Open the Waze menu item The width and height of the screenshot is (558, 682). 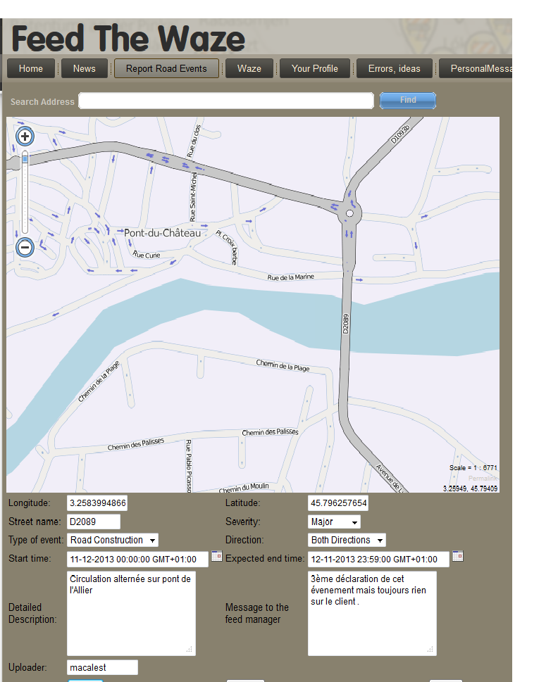coord(249,68)
